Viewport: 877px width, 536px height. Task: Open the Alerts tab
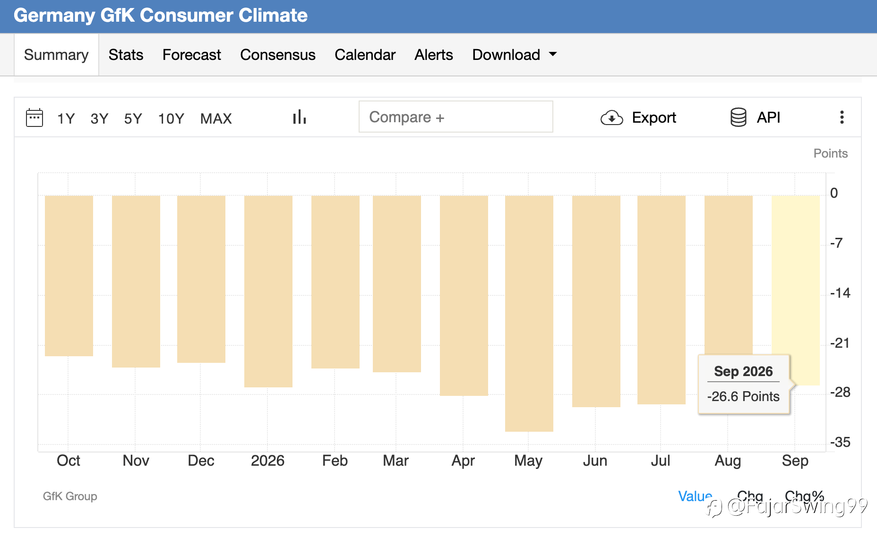pyautogui.click(x=434, y=55)
